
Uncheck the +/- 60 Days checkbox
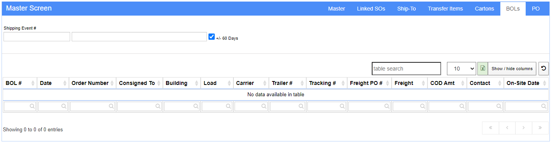coord(212,37)
